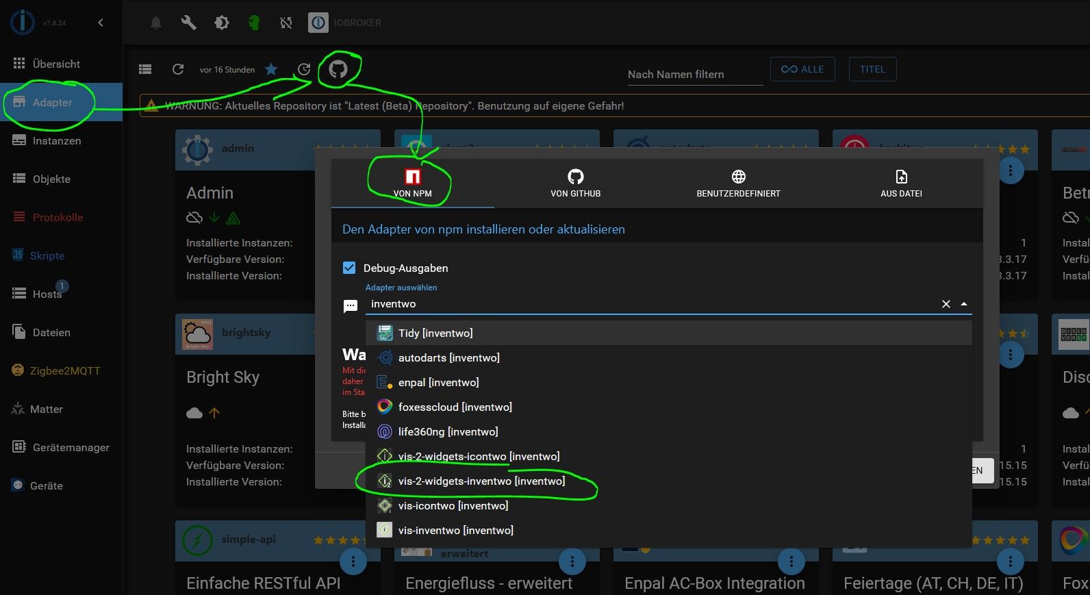Choose 'vis-2-widgets-icontwo [inventwo]' from the list
1090x595 pixels.
pyautogui.click(x=669, y=457)
